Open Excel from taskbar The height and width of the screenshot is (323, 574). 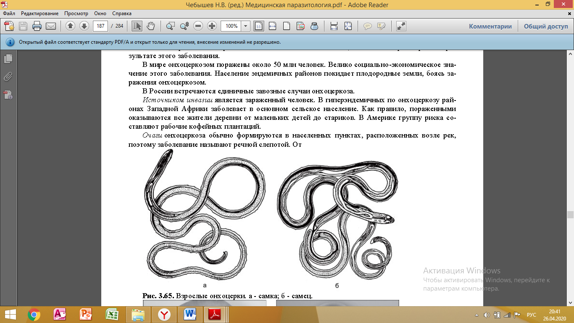pos(112,314)
